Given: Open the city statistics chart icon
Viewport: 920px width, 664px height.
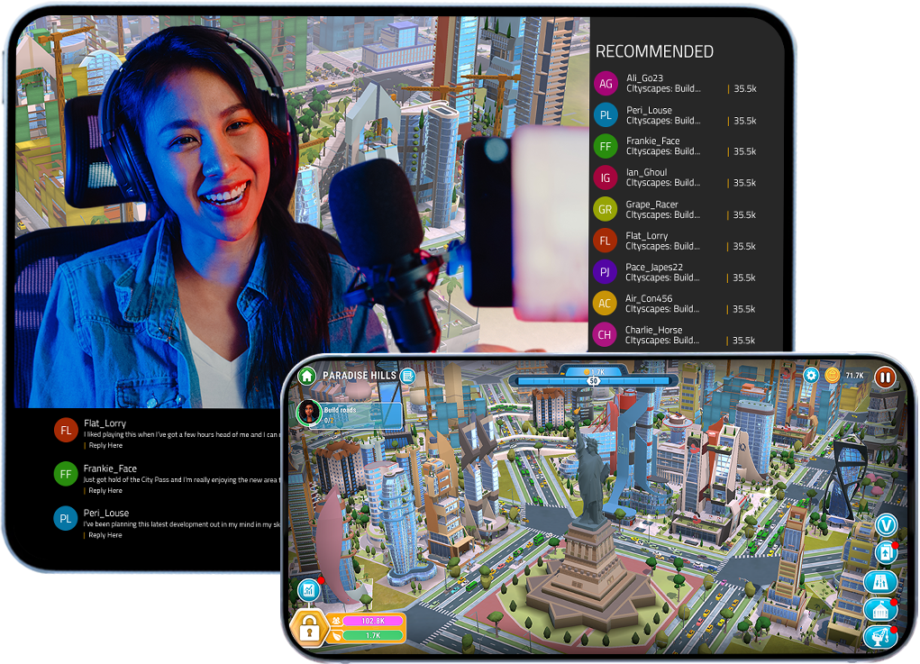Looking at the screenshot, I should point(309,589).
